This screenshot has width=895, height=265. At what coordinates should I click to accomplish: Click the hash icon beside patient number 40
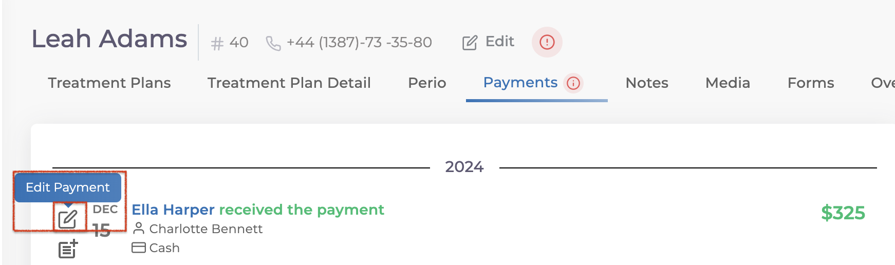click(217, 43)
